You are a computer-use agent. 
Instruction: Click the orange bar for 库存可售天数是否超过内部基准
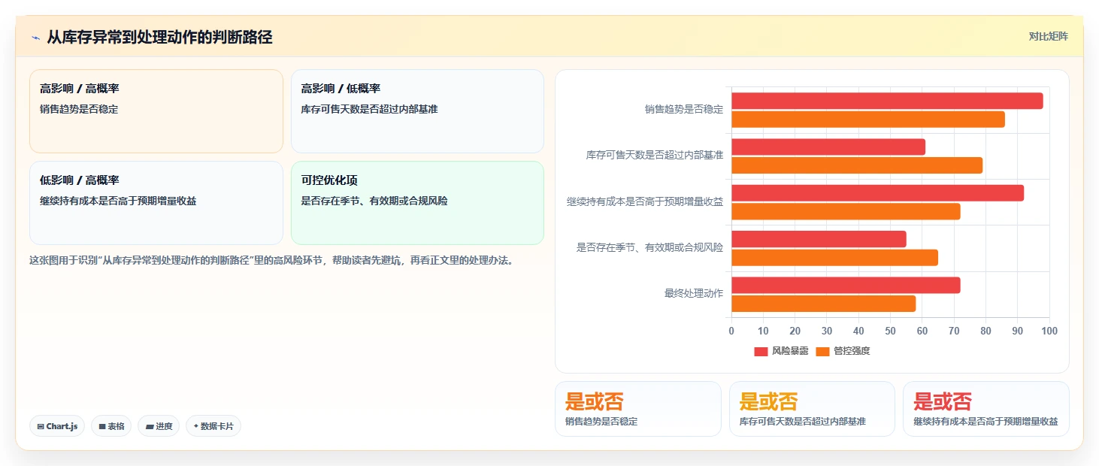click(857, 165)
